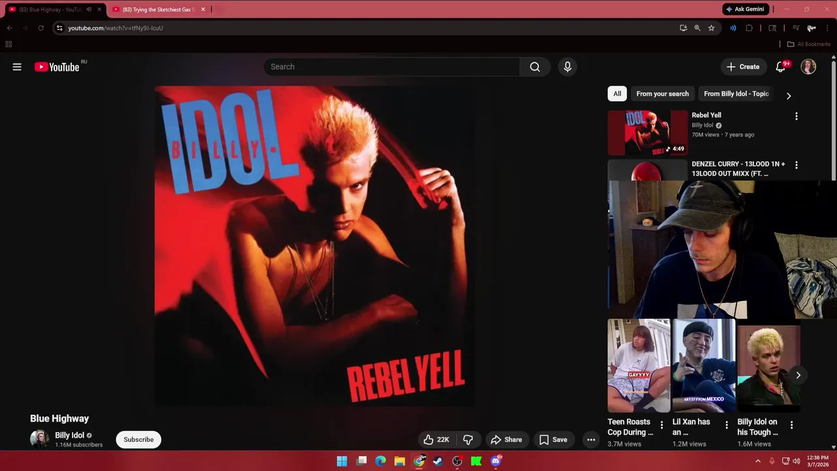The height and width of the screenshot is (471, 837).
Task: Open the Windows Start menu
Action: coord(342,461)
